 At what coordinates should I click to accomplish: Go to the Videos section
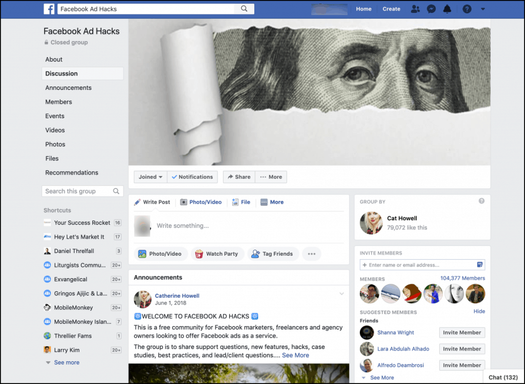[x=55, y=130]
